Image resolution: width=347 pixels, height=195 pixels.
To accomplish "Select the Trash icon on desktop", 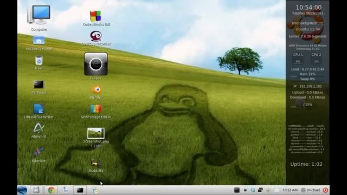I will tap(38, 60).
